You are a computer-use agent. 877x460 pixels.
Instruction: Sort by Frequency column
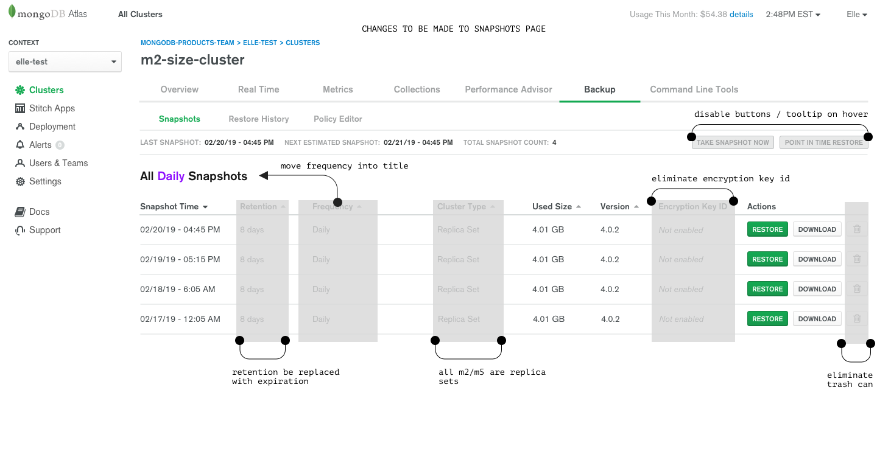(x=337, y=207)
